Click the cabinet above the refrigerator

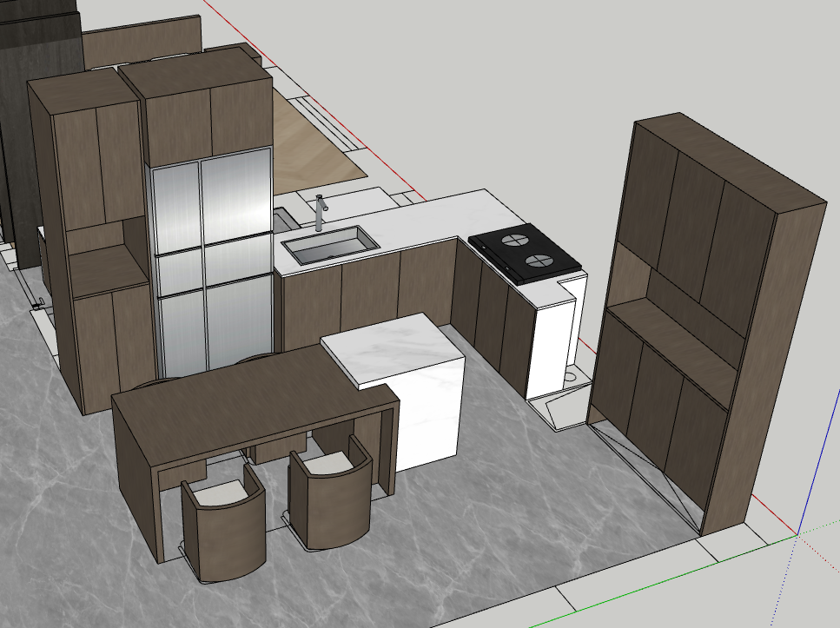[208, 117]
